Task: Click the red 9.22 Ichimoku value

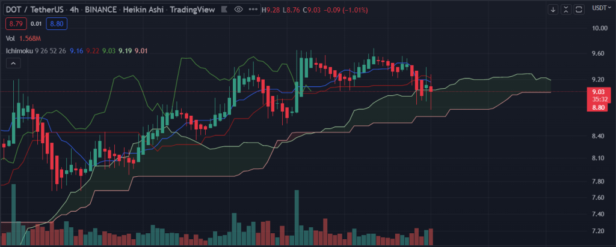Action: [x=92, y=51]
